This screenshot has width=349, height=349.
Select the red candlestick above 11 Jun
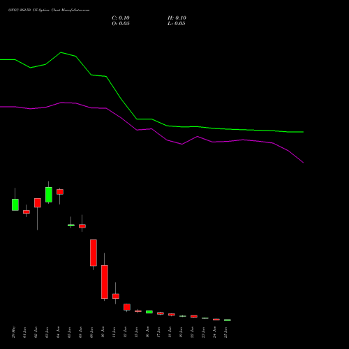pos(116,296)
